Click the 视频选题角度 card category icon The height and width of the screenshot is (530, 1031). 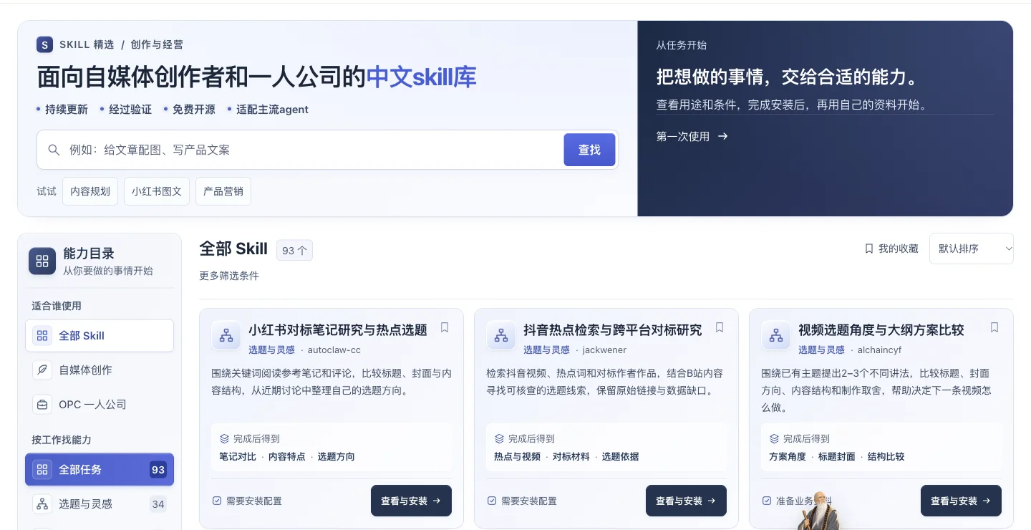coord(776,335)
